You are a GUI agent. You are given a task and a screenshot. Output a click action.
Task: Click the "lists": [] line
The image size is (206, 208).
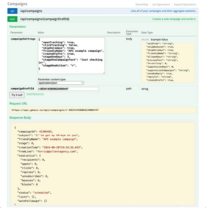[27, 197]
